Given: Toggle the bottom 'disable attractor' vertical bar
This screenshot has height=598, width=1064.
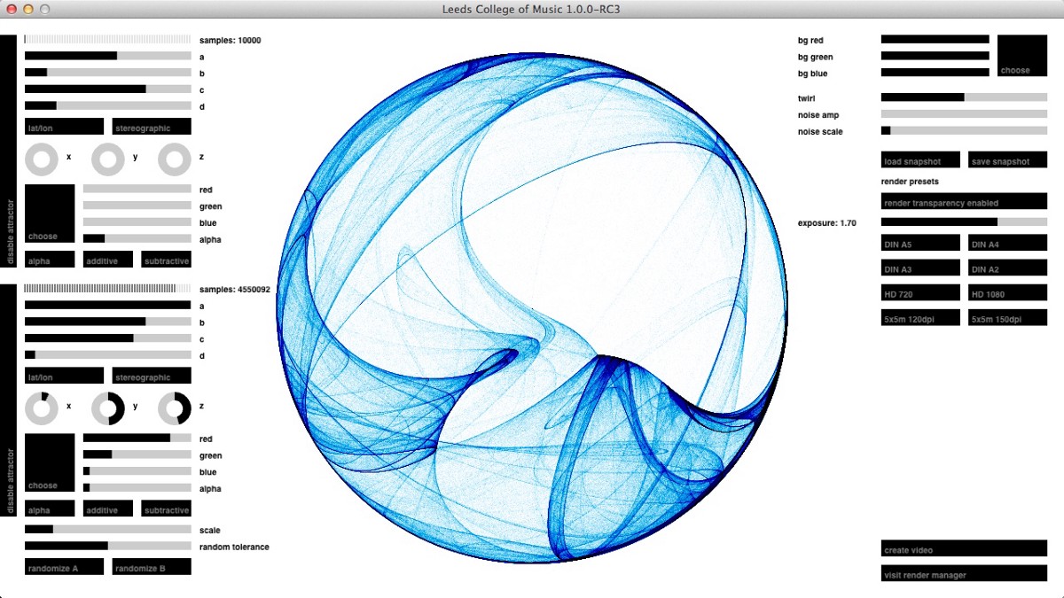Looking at the screenshot, I should click(9, 400).
